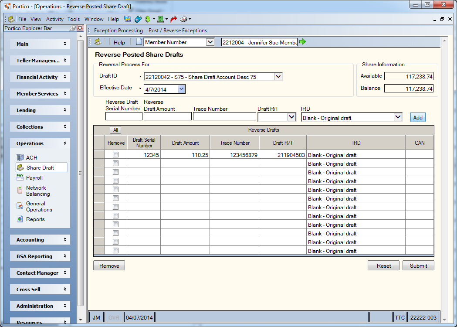
Task: Expand the Financial Activity section
Action: [40, 77]
